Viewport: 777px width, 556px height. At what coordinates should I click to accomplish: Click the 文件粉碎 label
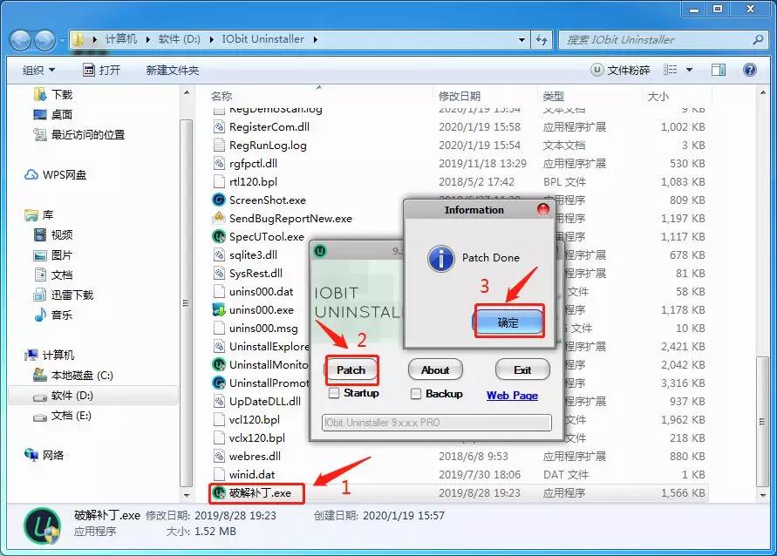(629, 71)
